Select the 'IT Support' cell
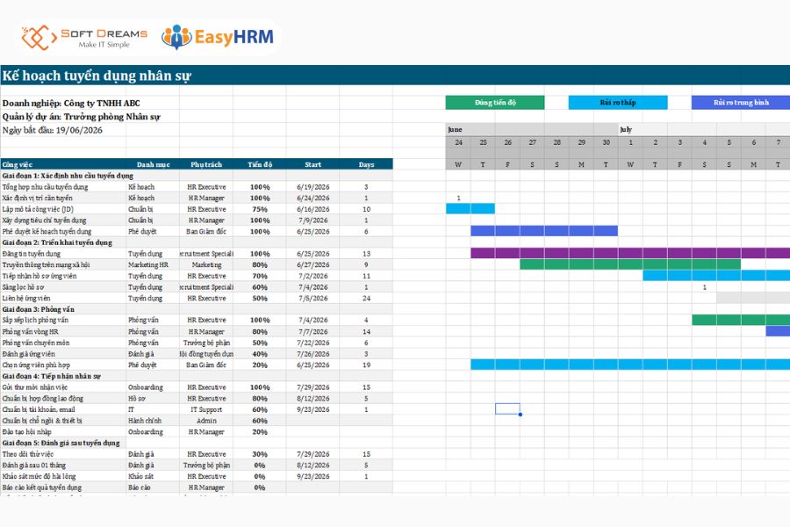 click(x=206, y=409)
